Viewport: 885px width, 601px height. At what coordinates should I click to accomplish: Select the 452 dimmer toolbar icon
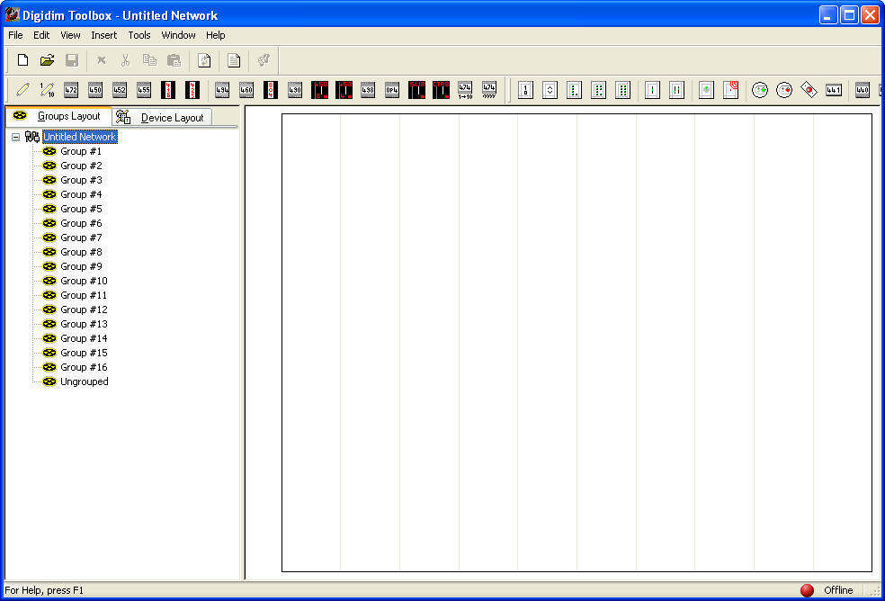tap(120, 90)
